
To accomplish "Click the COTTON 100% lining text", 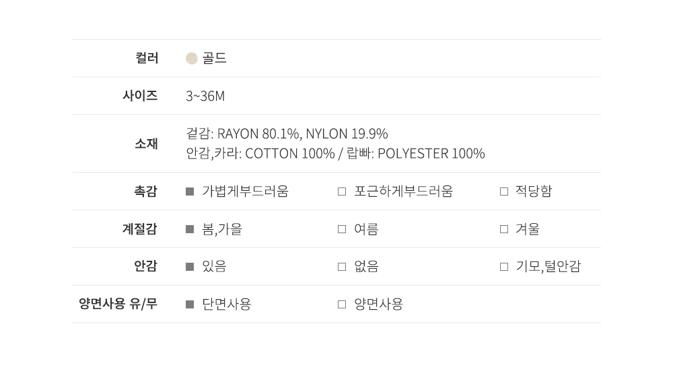I will (x=289, y=154).
